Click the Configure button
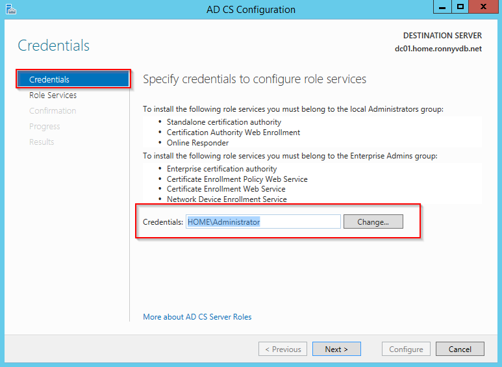This screenshot has height=367, width=502. pyautogui.click(x=406, y=349)
